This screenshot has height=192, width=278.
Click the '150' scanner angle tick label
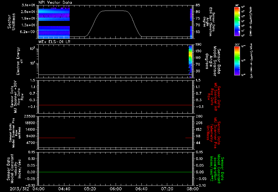coord(198,51)
